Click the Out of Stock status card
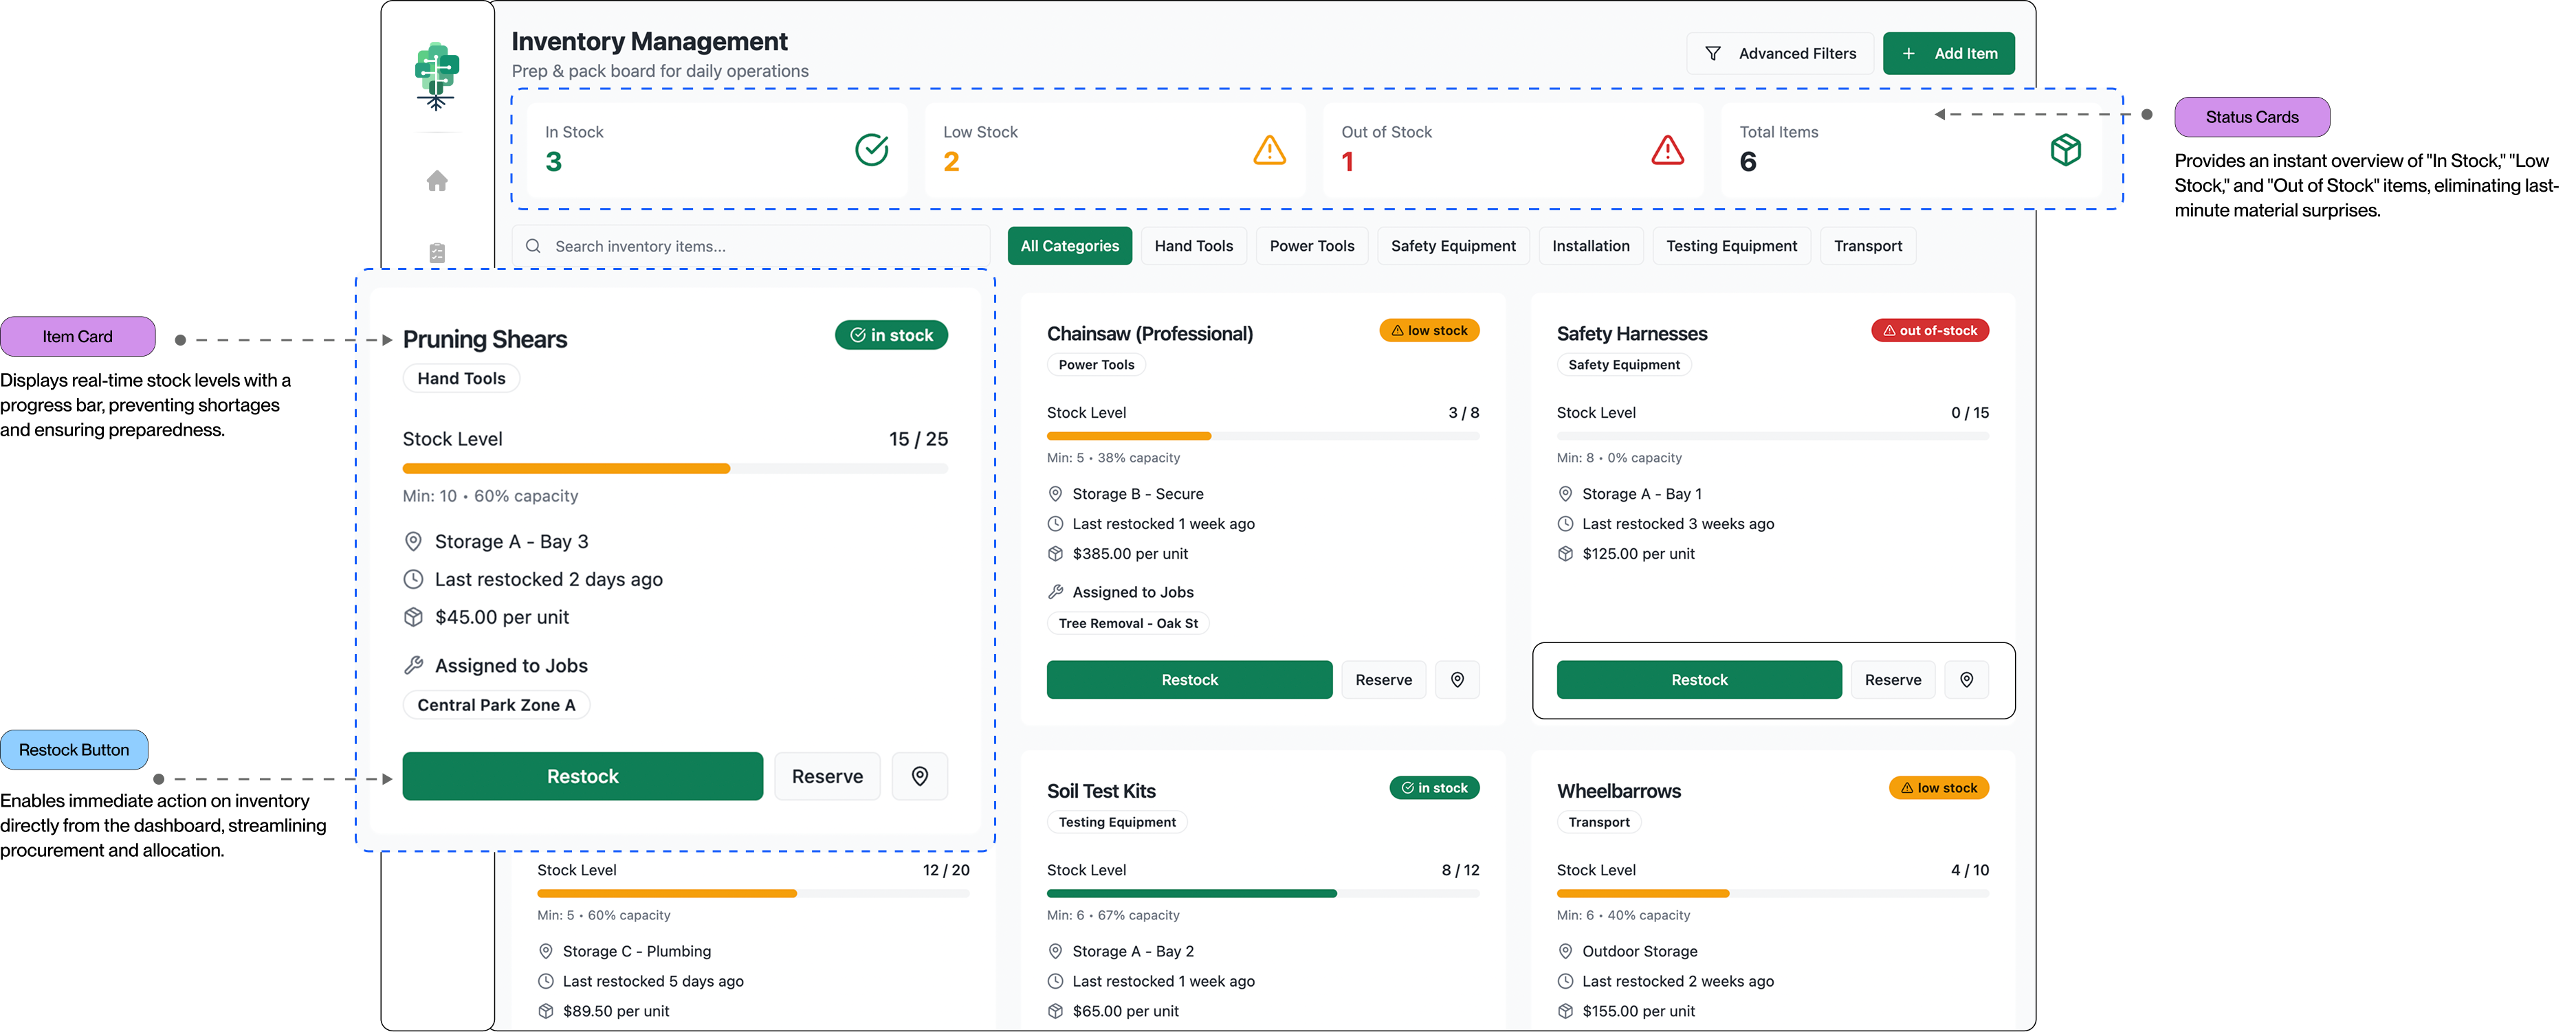Screen dimensions: 2576x1032 [x=1513, y=150]
